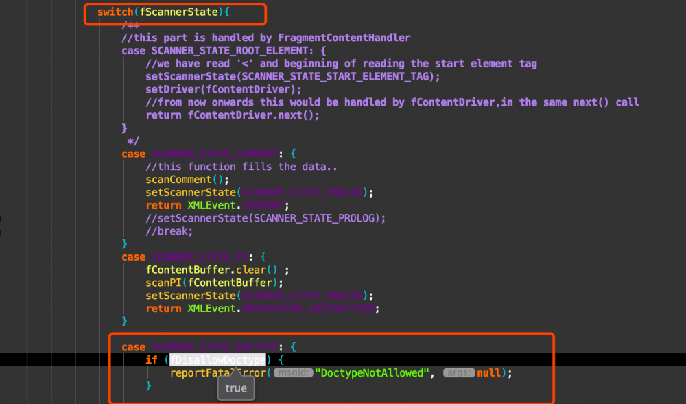Click the switch keyword at the top
This screenshot has width=686, height=404.
[x=115, y=12]
